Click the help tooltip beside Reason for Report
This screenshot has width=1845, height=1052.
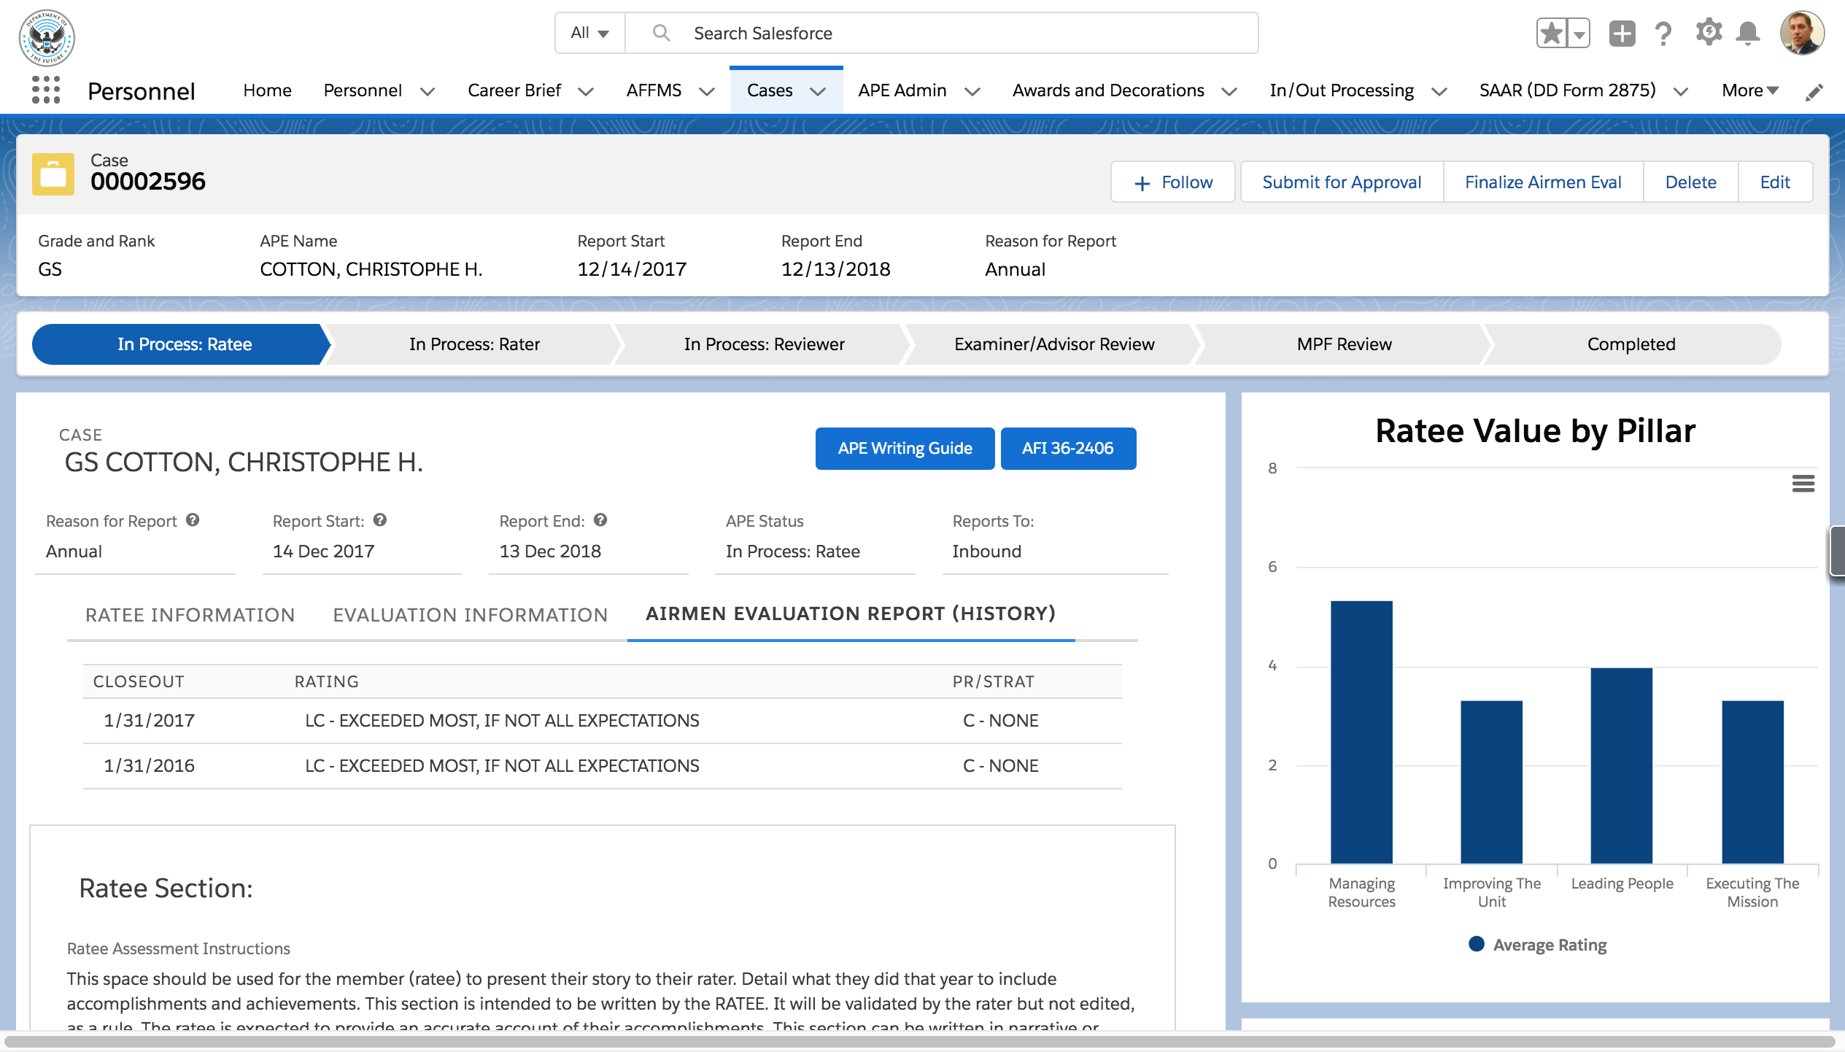pos(193,520)
